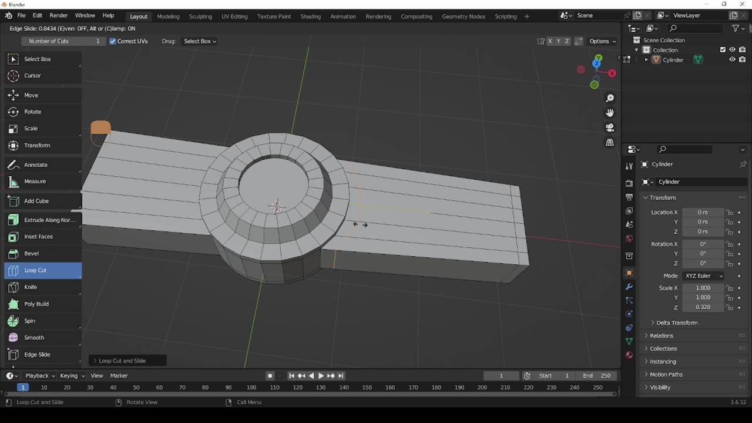Screen dimensions: 752x423
Task: Toggle the Correct UVs checkbox
Action: 113,41
